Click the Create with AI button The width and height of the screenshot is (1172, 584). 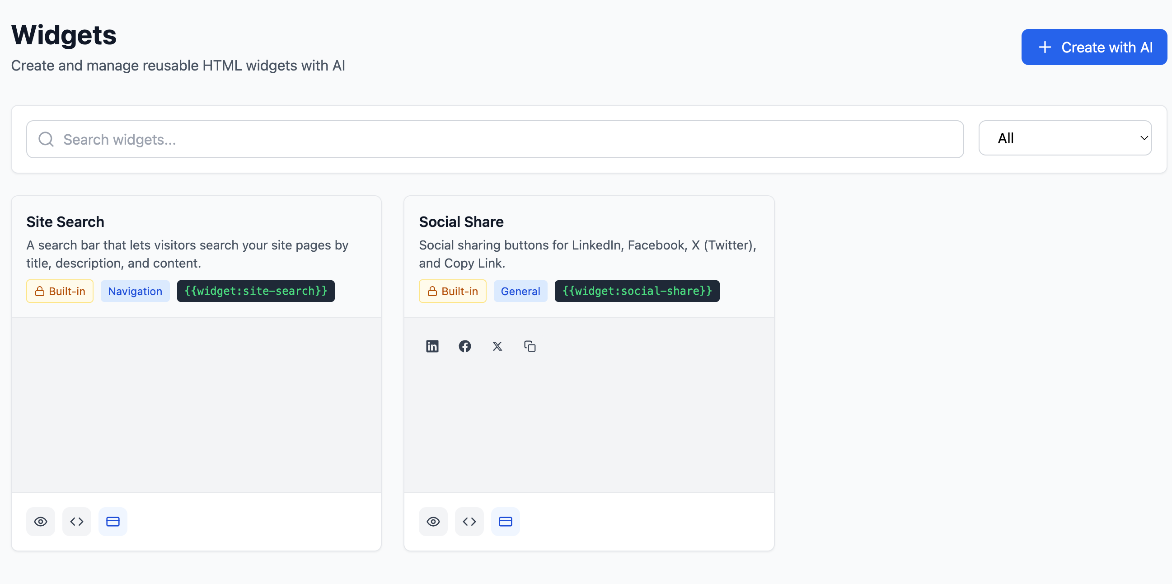pos(1094,47)
